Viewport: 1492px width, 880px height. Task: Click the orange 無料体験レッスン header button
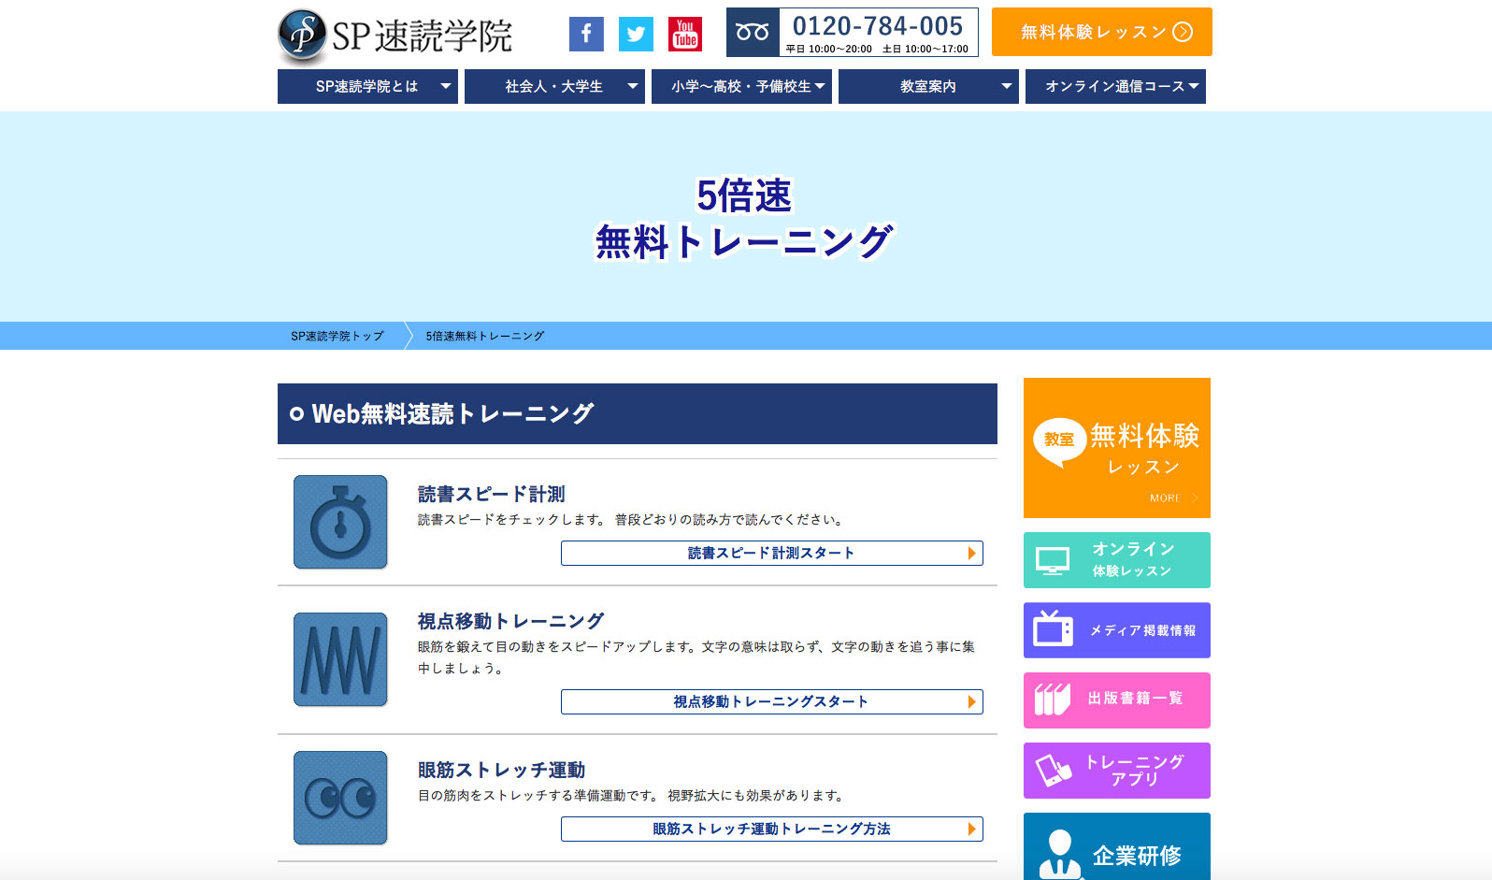1101,32
